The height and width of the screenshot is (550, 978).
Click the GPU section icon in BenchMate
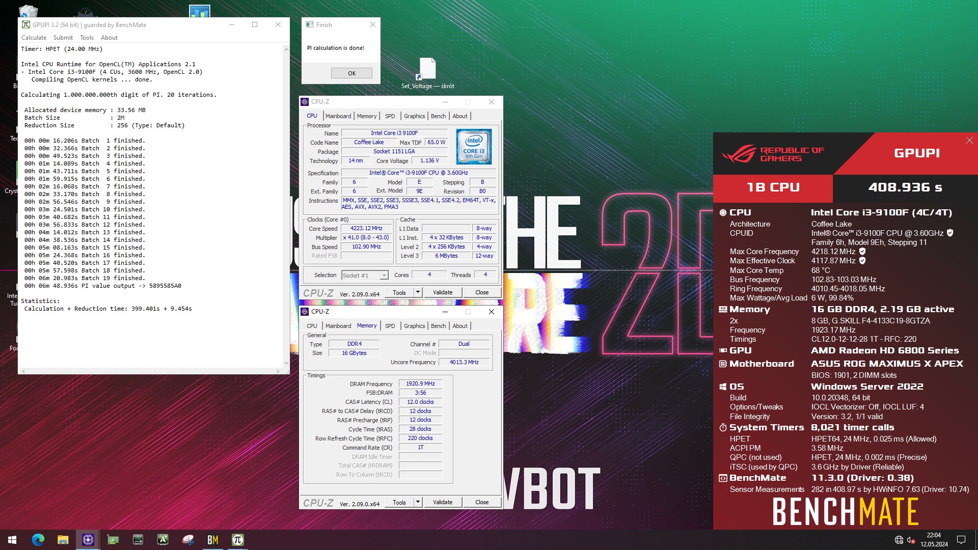point(723,351)
